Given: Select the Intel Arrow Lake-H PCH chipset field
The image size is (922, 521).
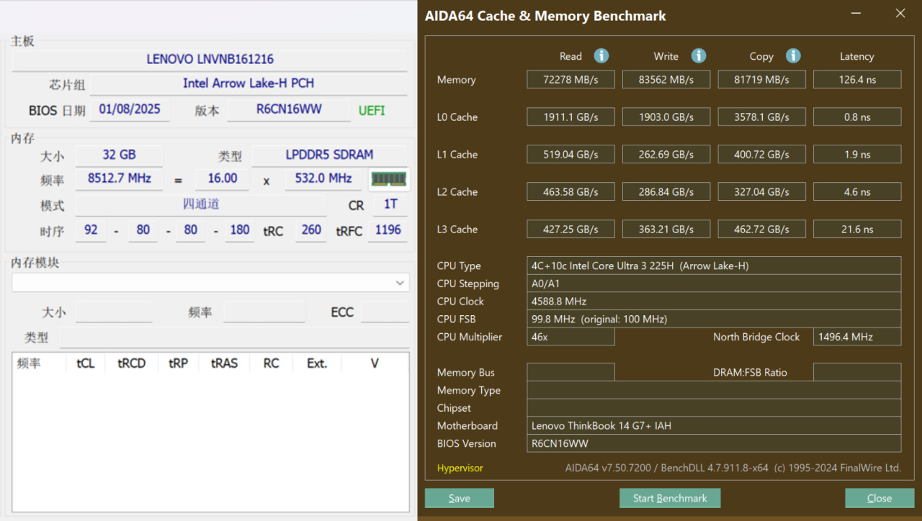Looking at the screenshot, I should click(x=249, y=83).
